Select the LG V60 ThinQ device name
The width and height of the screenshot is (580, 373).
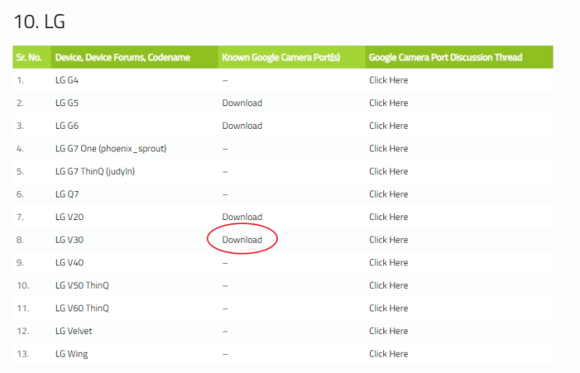coord(82,308)
